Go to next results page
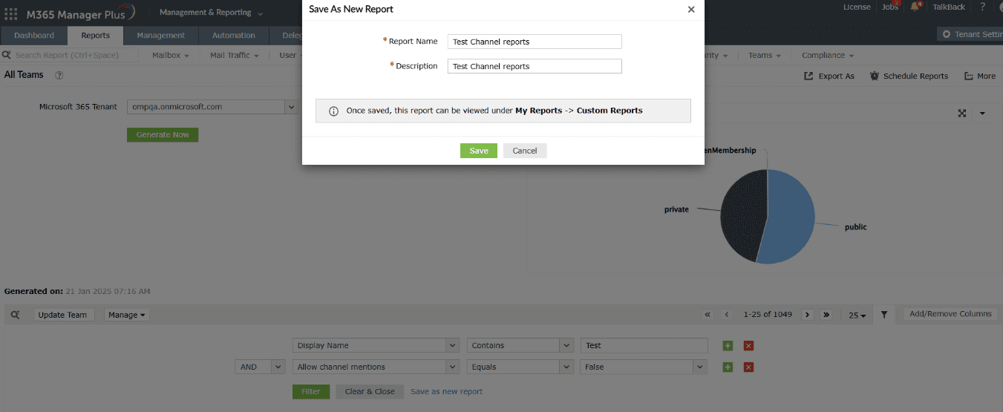Screen dimensions: 1003x412 808,315
